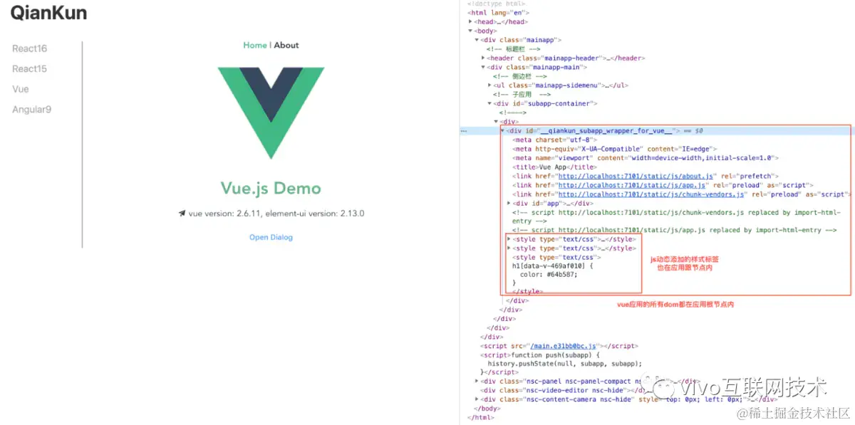Image resolution: width=855 pixels, height=425 pixels.
Task: Navigate to the About page link
Action: pyautogui.click(x=286, y=45)
